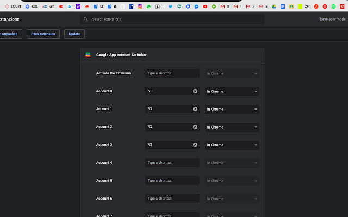Open the Trello T bookmark
The height and width of the screenshot is (217, 348).
tap(159, 7)
